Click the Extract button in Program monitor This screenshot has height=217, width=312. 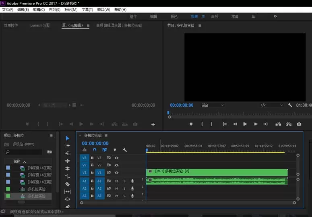[x=289, y=124]
